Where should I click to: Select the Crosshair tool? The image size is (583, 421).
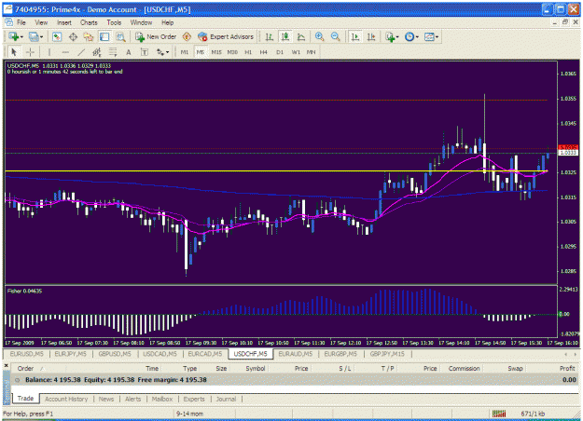[x=30, y=52]
